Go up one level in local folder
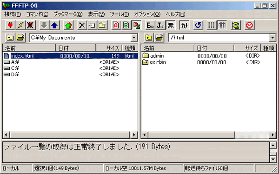Image resolution: width=279 pixels, height=174 pixels. [10, 38]
